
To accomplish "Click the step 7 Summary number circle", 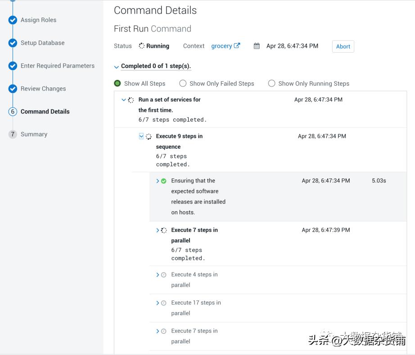I will pyautogui.click(x=13, y=134).
